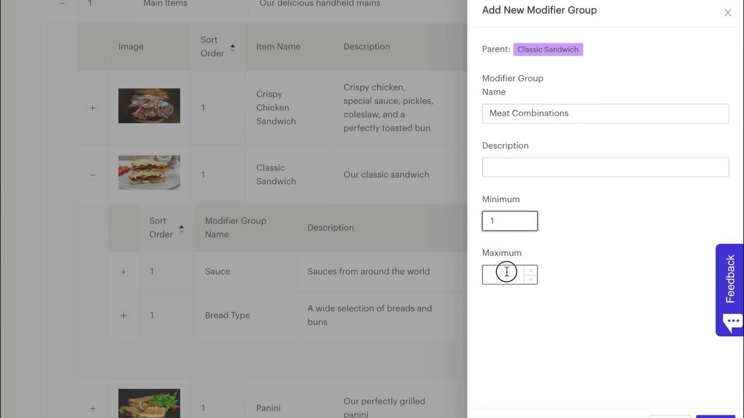This screenshot has width=744, height=418.
Task: Open the Classic Sandwich thumbnail image
Action: (x=149, y=172)
